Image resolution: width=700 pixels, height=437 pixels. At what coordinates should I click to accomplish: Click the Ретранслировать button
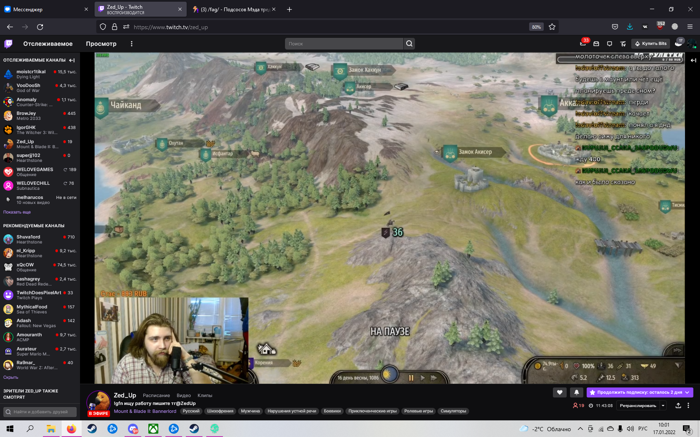click(x=638, y=405)
